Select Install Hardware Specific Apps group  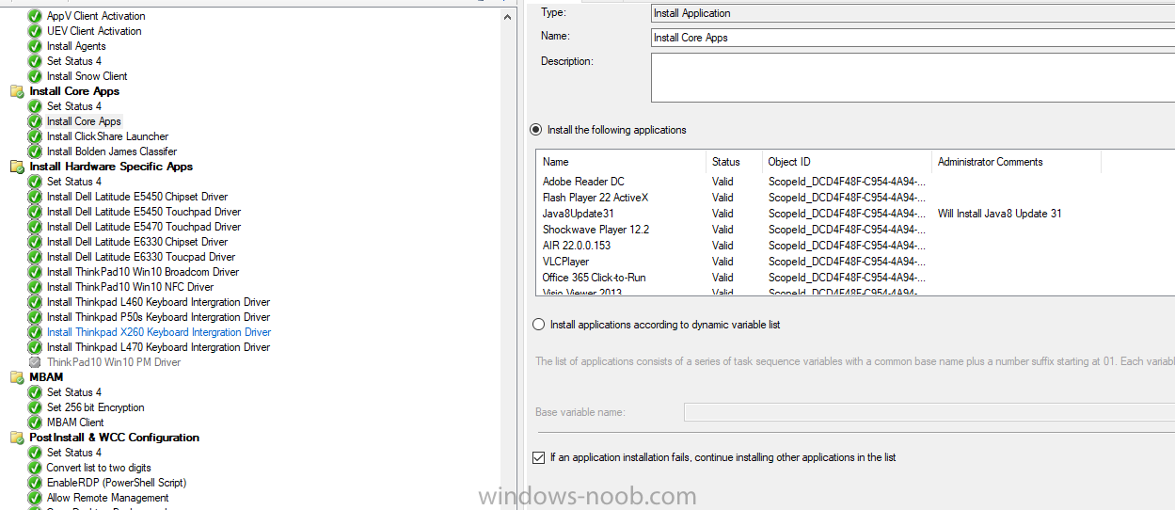pos(111,167)
